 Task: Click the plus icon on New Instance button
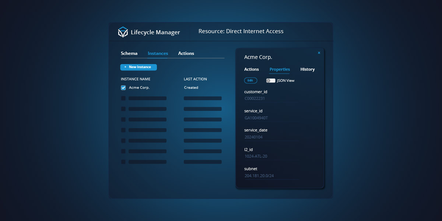tap(124, 67)
